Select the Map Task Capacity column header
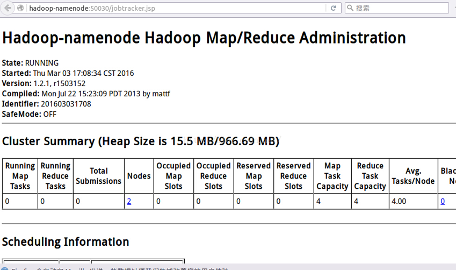 click(332, 176)
